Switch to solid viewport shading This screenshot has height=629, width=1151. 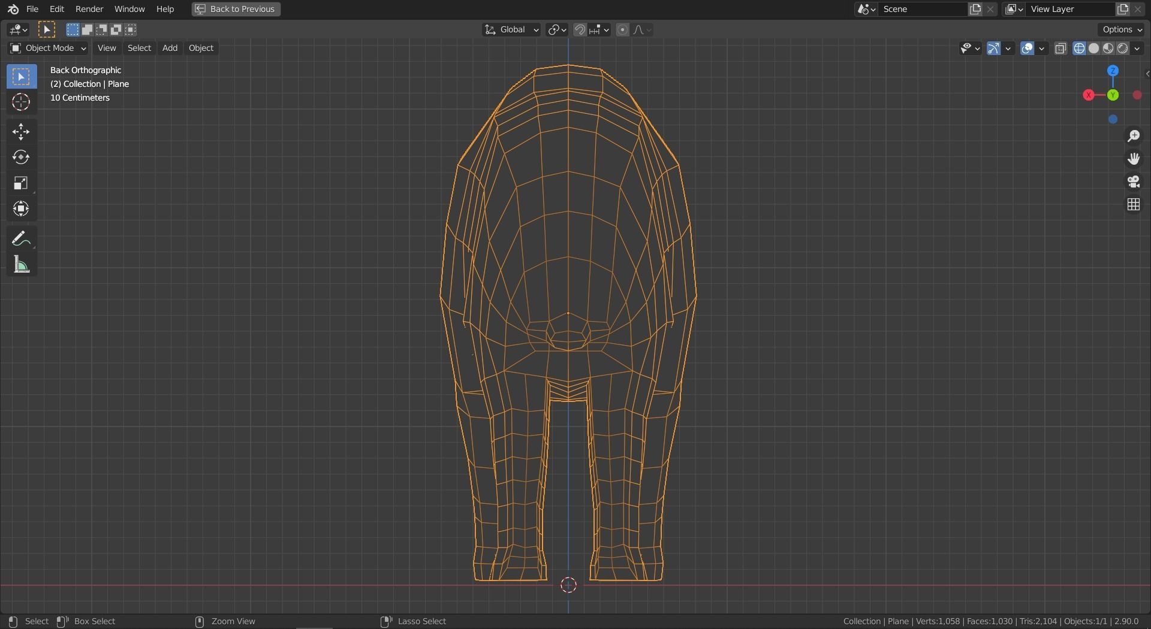(x=1094, y=49)
